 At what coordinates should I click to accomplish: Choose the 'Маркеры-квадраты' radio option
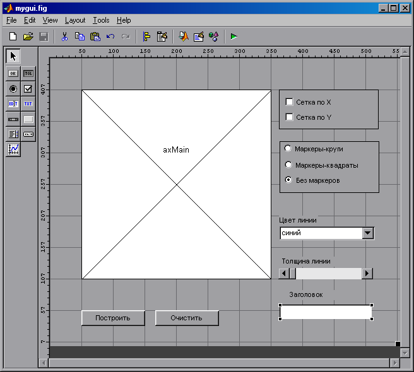288,165
